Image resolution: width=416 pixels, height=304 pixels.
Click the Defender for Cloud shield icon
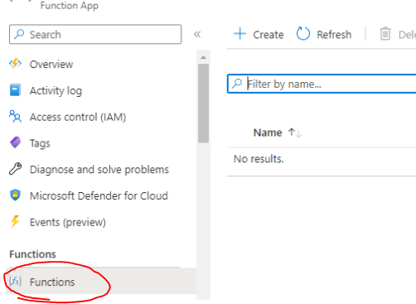pos(15,195)
